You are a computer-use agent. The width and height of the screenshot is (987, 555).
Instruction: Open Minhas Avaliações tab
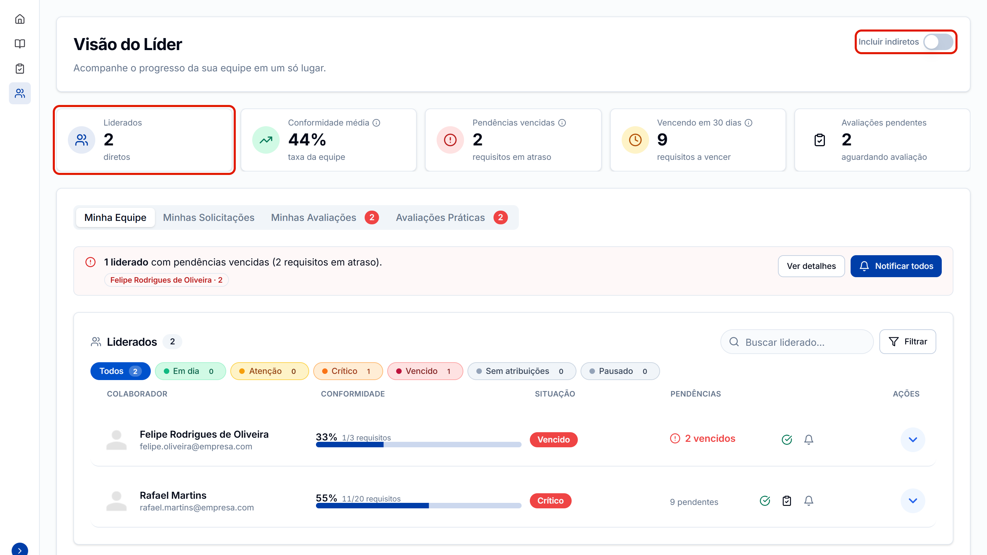pyautogui.click(x=325, y=217)
